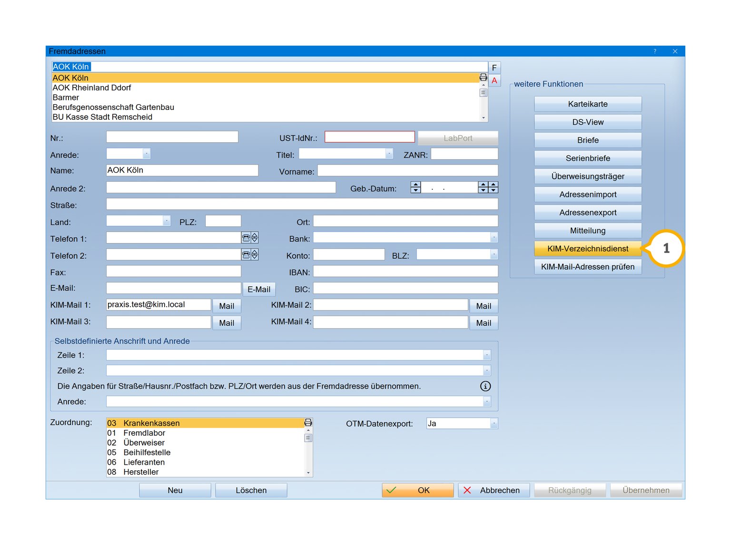Open the Anrede dropdown

pos(147,154)
